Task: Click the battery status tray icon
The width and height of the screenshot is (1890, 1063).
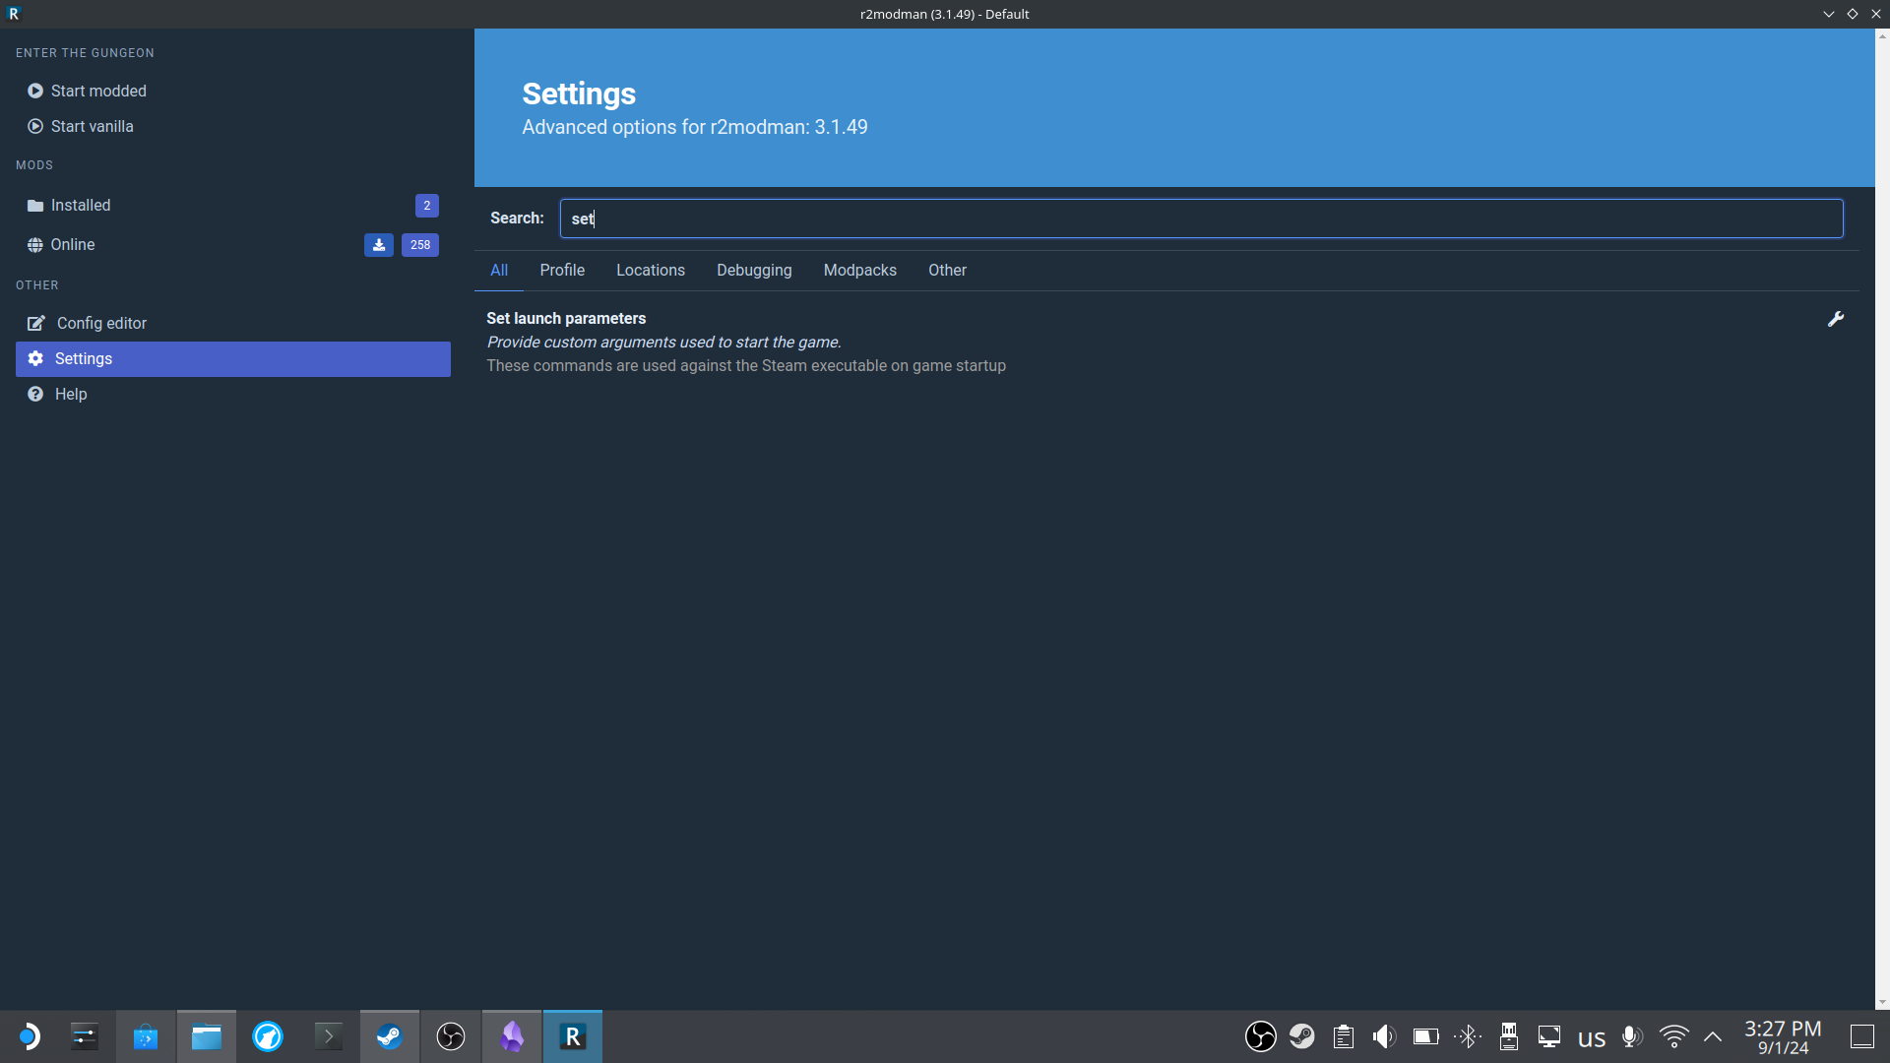Action: 1425,1036
